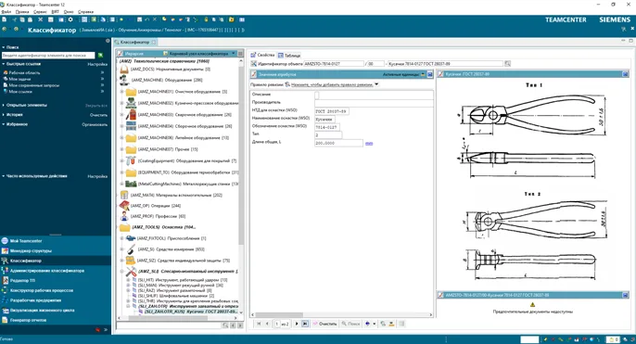The image size is (636, 344).
Task: Click the object identifier field
Action: click(x=334, y=64)
